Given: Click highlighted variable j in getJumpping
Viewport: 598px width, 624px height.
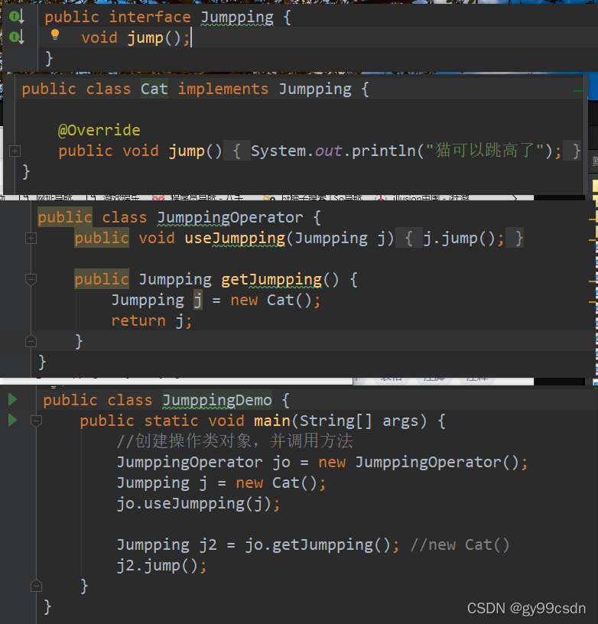Looking at the screenshot, I should pos(198,300).
